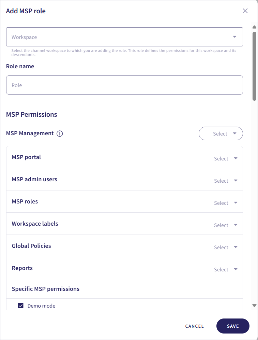
Task: Click the MSP Management info icon
Action: 60,133
